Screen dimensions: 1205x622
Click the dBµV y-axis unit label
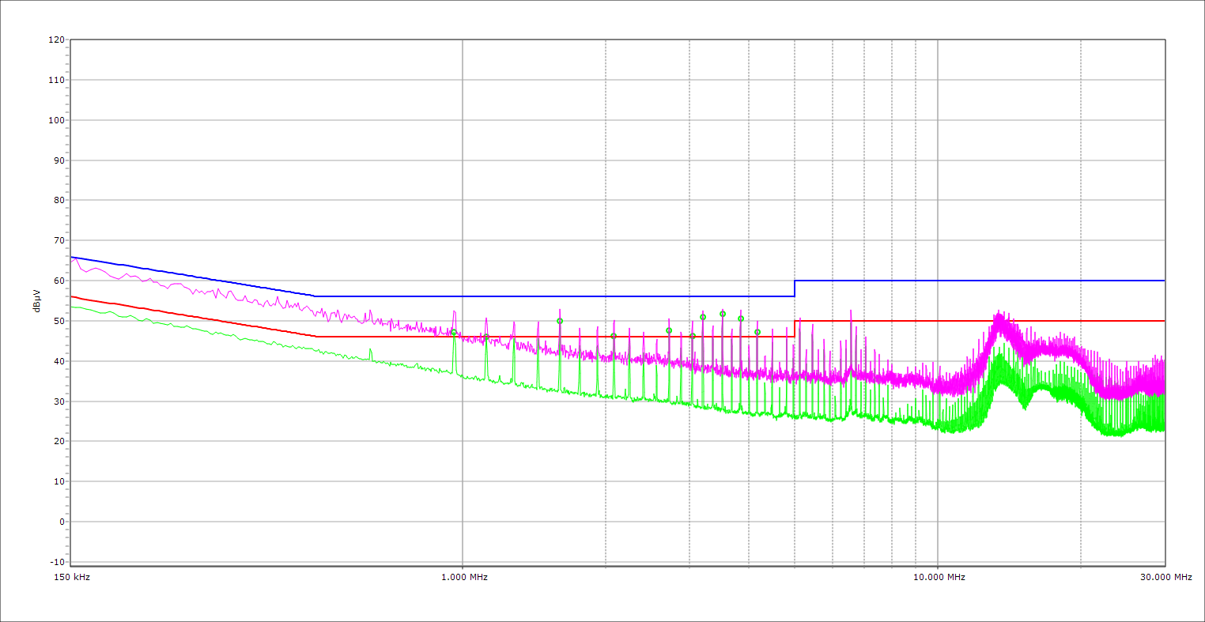click(x=36, y=300)
